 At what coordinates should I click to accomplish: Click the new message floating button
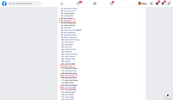168,95
